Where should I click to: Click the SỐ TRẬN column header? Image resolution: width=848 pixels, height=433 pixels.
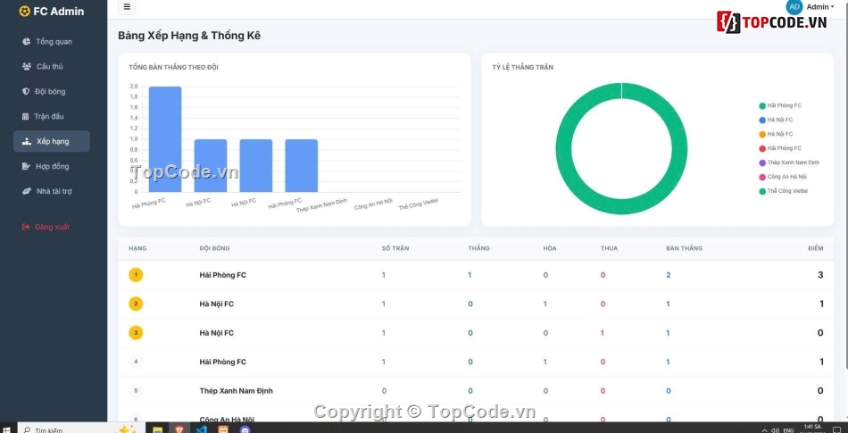395,248
